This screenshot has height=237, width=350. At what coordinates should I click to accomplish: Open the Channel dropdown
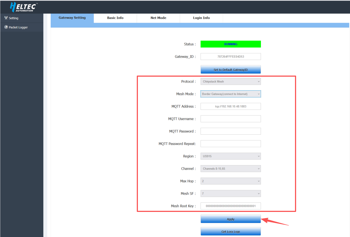(231, 169)
